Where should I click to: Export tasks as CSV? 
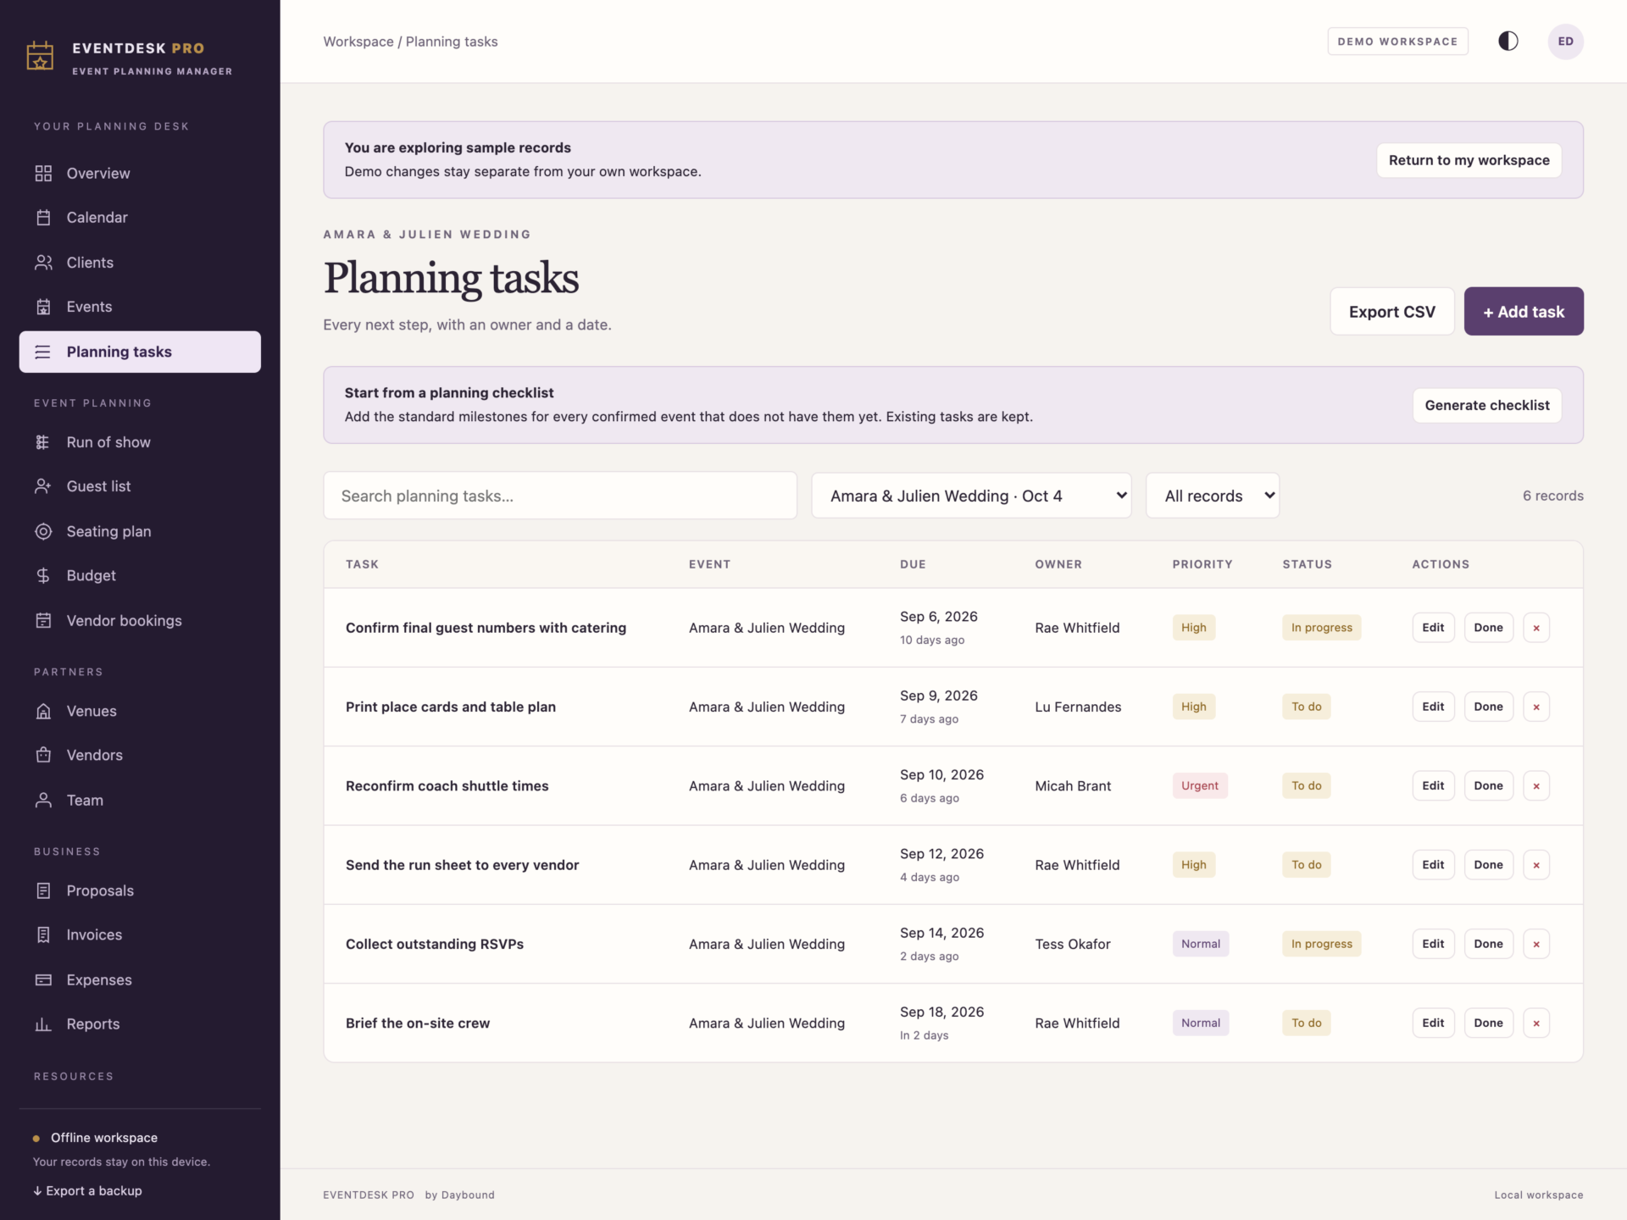coord(1391,312)
